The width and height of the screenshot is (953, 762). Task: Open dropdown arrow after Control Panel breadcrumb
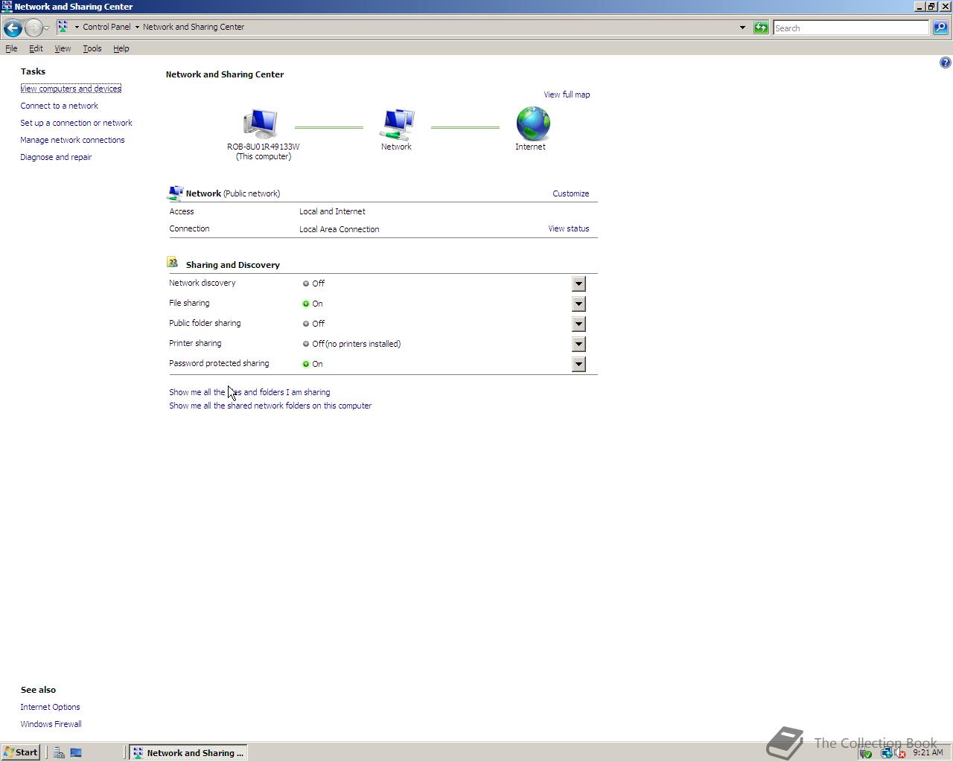pyautogui.click(x=137, y=27)
